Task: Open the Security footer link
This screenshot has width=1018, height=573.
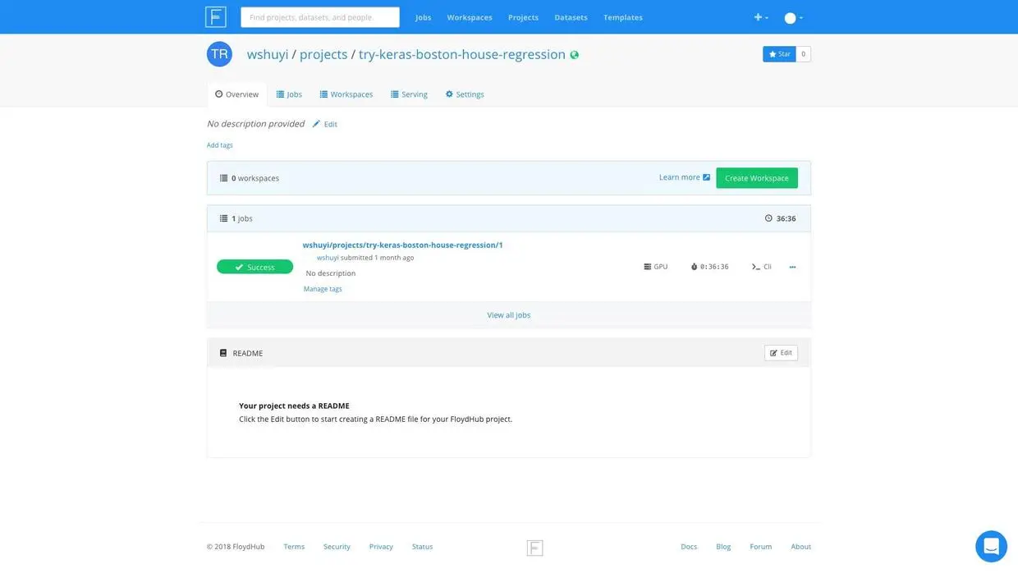Action: 337,547
